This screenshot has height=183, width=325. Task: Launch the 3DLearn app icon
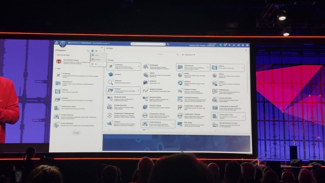pyautogui.click(x=110, y=74)
